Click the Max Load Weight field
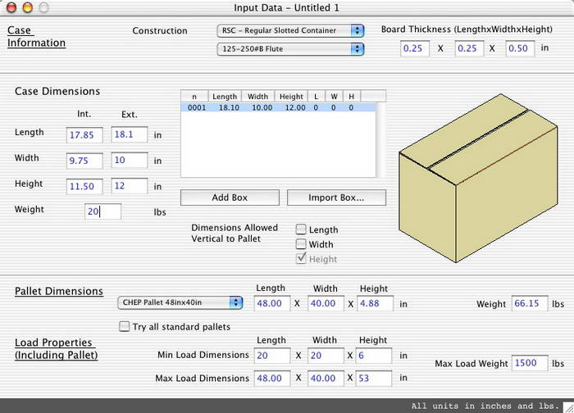574x413 pixels. click(530, 363)
